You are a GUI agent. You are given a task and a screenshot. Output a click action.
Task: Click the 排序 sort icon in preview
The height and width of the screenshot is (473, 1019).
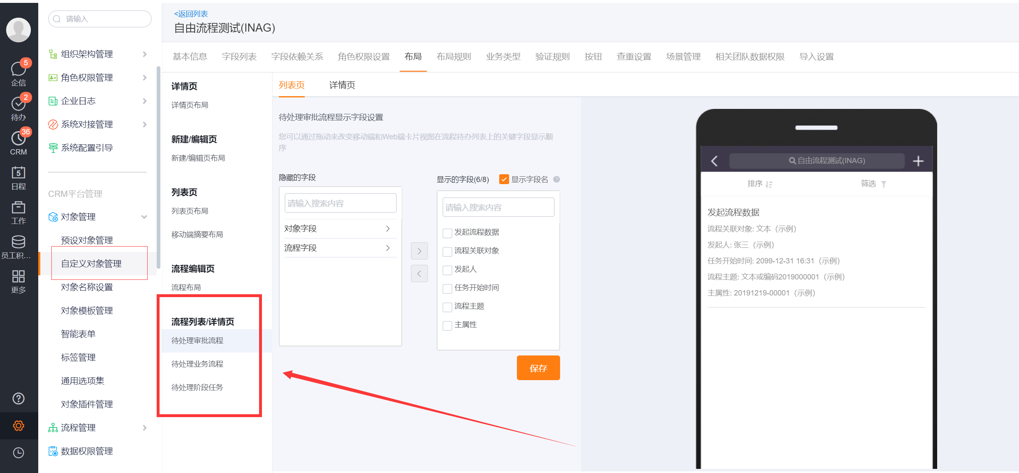(x=769, y=185)
